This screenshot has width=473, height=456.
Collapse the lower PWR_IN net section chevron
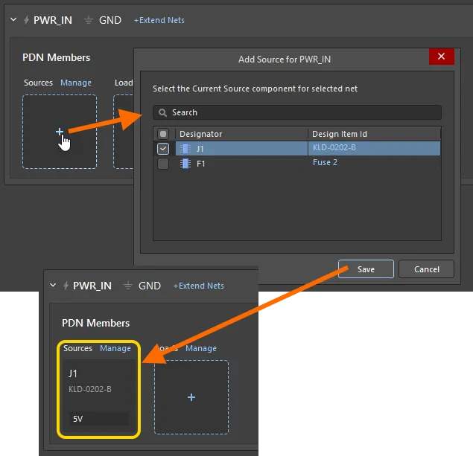[x=53, y=285]
